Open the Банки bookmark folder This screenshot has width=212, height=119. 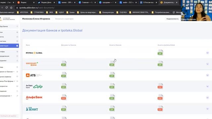coord(71,12)
